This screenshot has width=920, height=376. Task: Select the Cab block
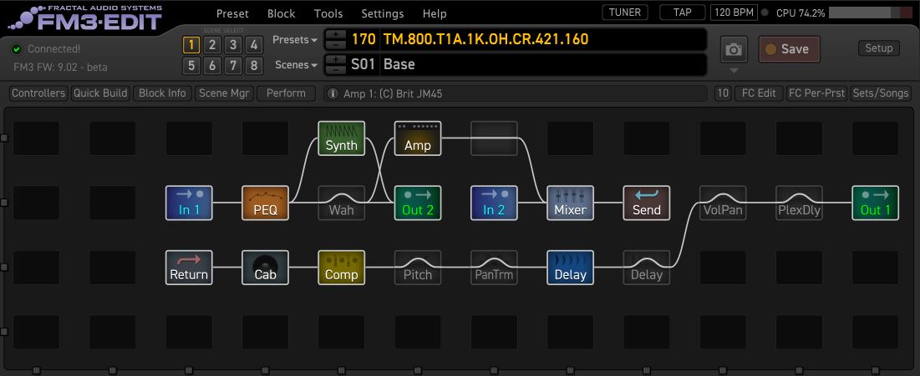(x=265, y=267)
